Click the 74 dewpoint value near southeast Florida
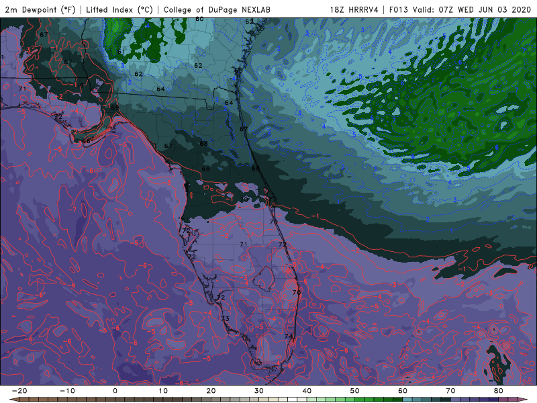Screen dimensions: 537x403 (289, 337)
